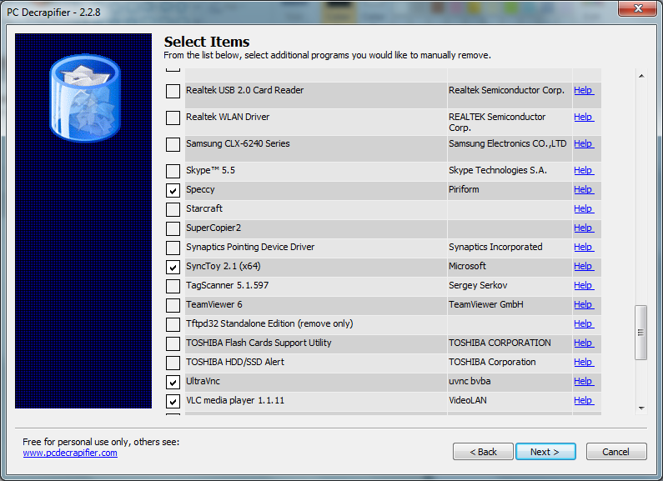
Task: Open Help link for TagScanner
Action: click(x=584, y=285)
